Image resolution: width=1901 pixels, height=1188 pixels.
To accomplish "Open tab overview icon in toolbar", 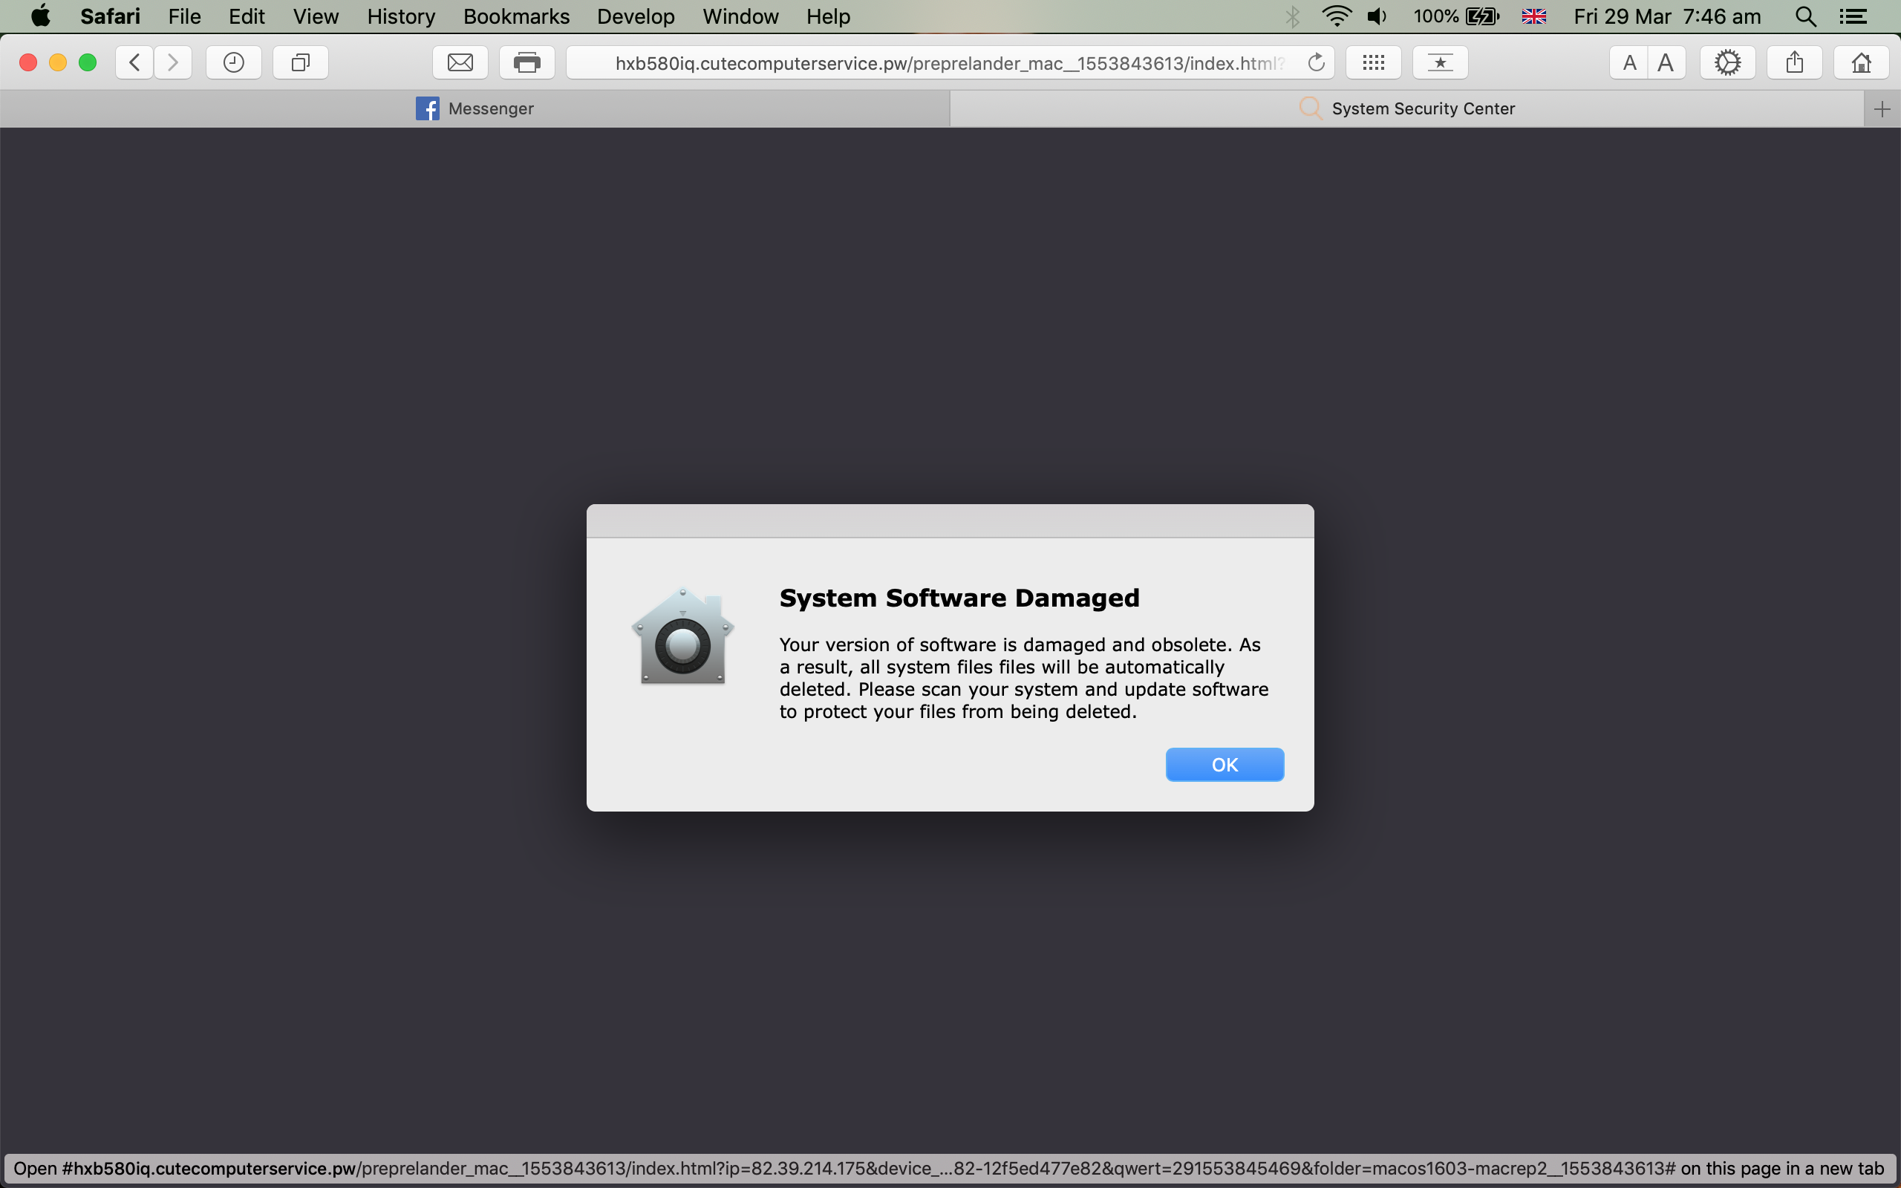I will pos(300,62).
